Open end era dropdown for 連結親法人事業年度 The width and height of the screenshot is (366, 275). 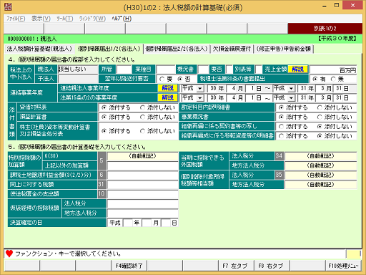[291, 89]
